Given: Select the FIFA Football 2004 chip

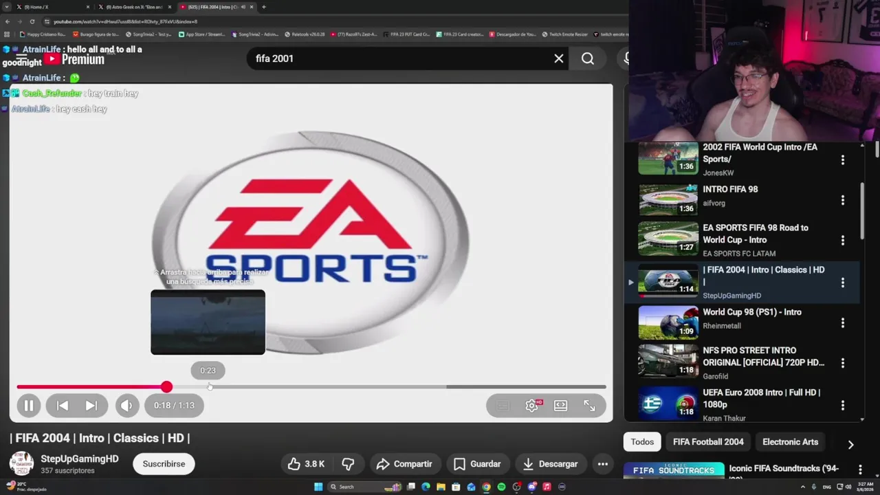Looking at the screenshot, I should point(708,442).
